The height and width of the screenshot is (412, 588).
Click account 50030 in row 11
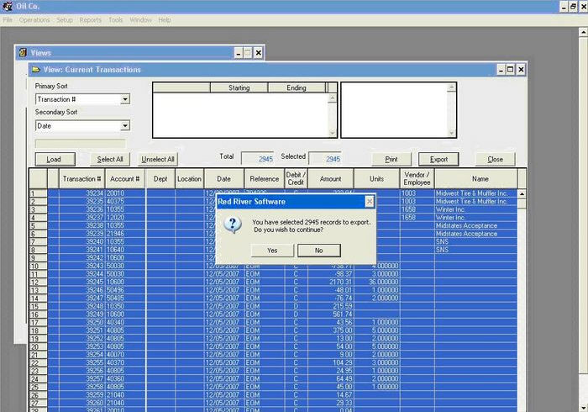(125, 274)
